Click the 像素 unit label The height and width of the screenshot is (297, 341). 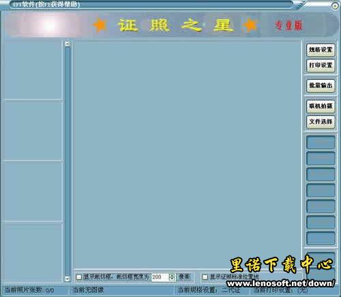pos(184,277)
